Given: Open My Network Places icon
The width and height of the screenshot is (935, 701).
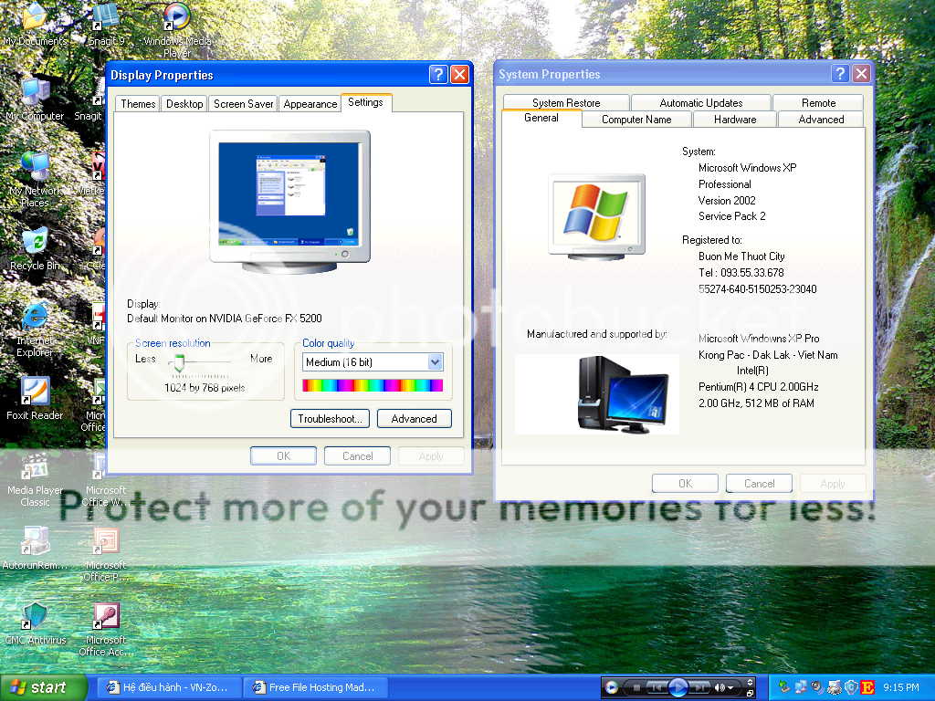Looking at the screenshot, I should click(36, 179).
